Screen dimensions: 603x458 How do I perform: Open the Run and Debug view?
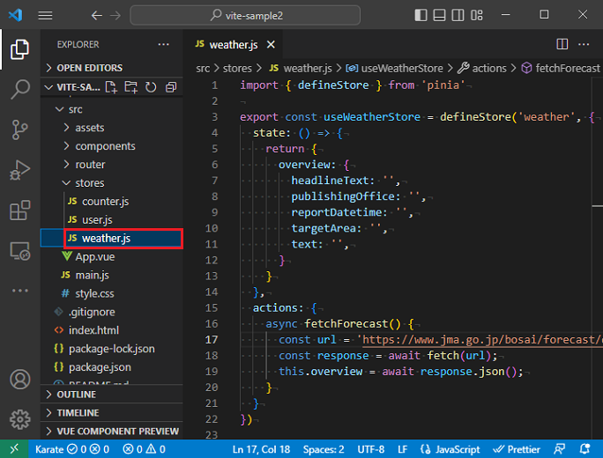coord(19,170)
